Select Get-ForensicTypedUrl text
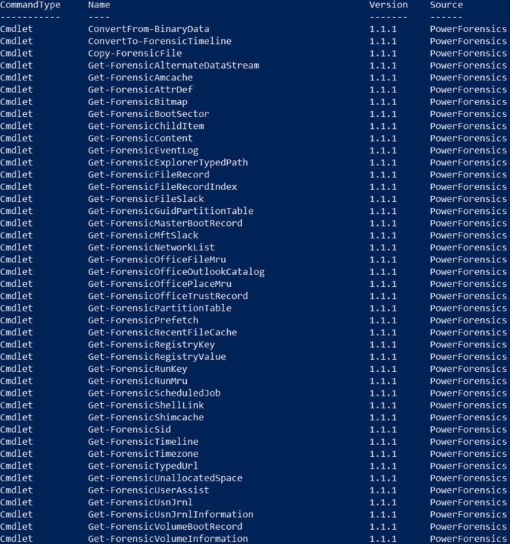The height and width of the screenshot is (544, 510). click(143, 466)
